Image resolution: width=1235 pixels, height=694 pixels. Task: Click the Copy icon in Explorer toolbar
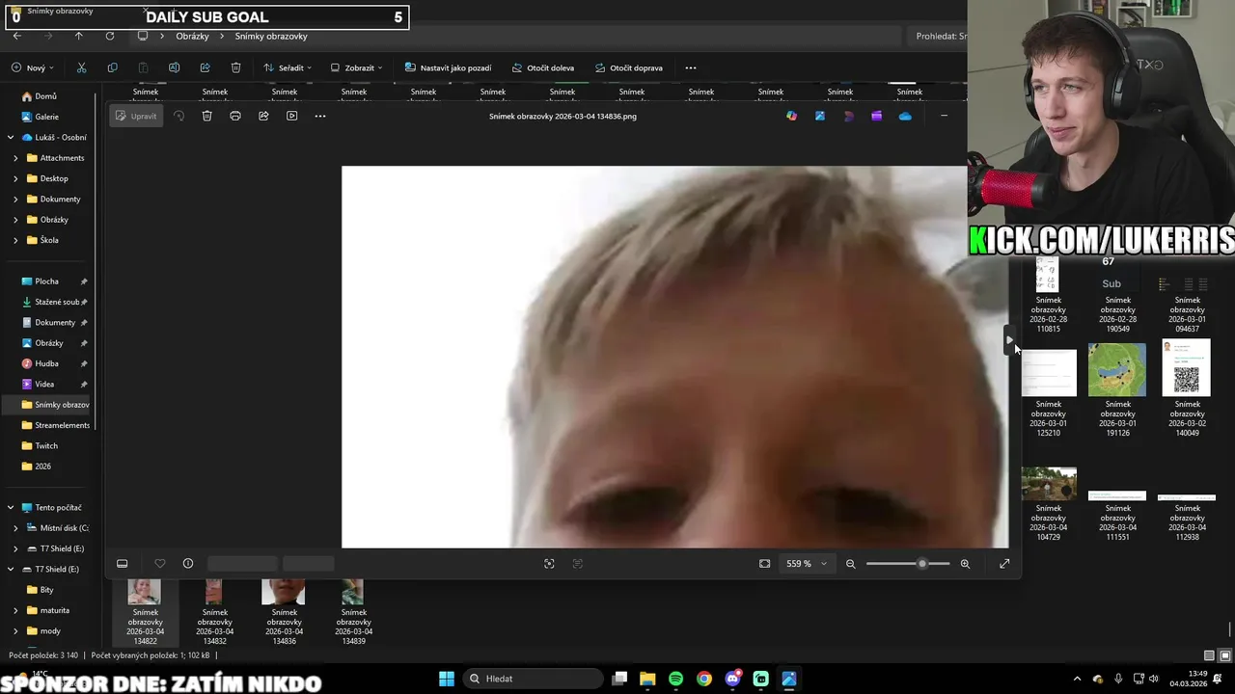pos(112,68)
